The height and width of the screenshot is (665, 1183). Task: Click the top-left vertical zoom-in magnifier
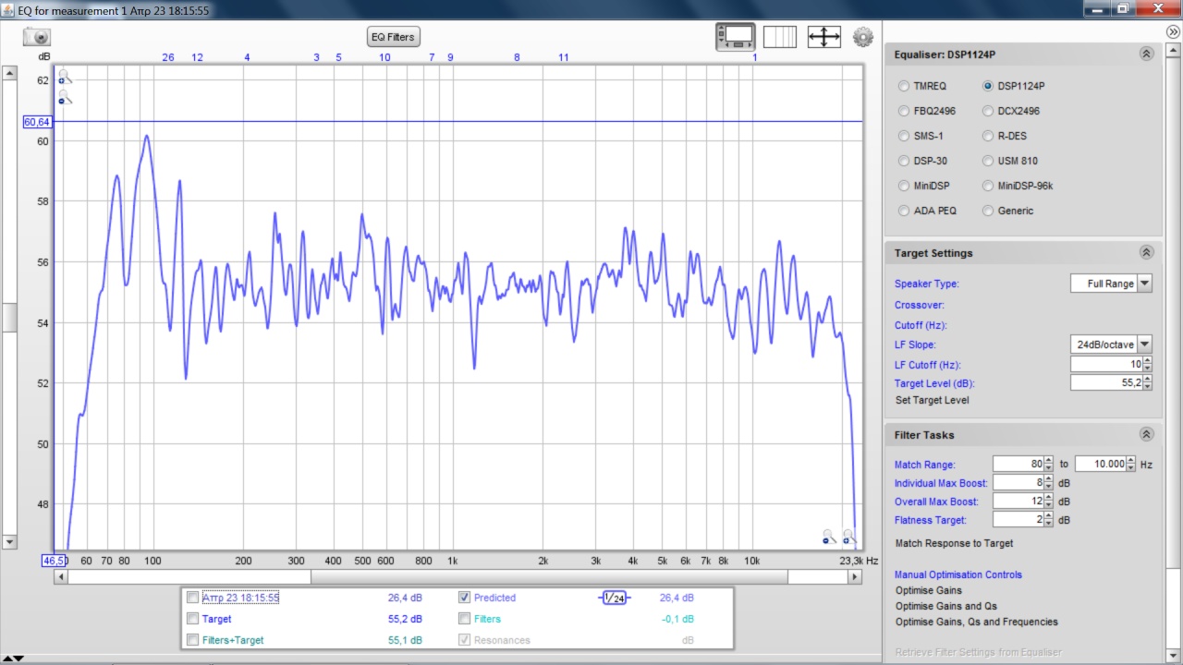pos(65,78)
